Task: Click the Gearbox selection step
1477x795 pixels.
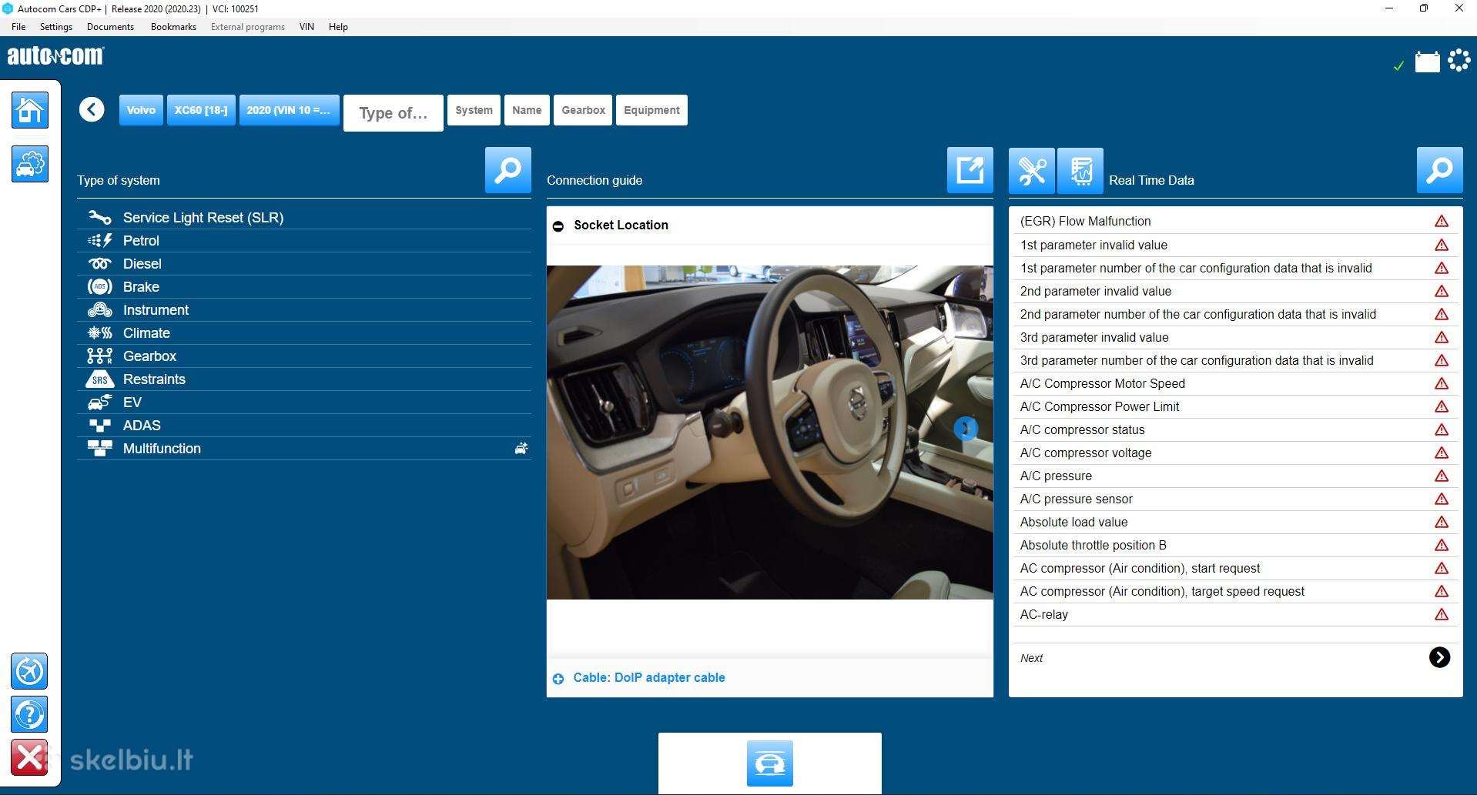Action: (583, 110)
